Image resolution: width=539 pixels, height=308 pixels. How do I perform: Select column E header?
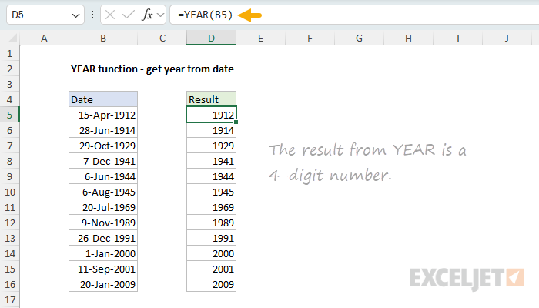coord(260,38)
